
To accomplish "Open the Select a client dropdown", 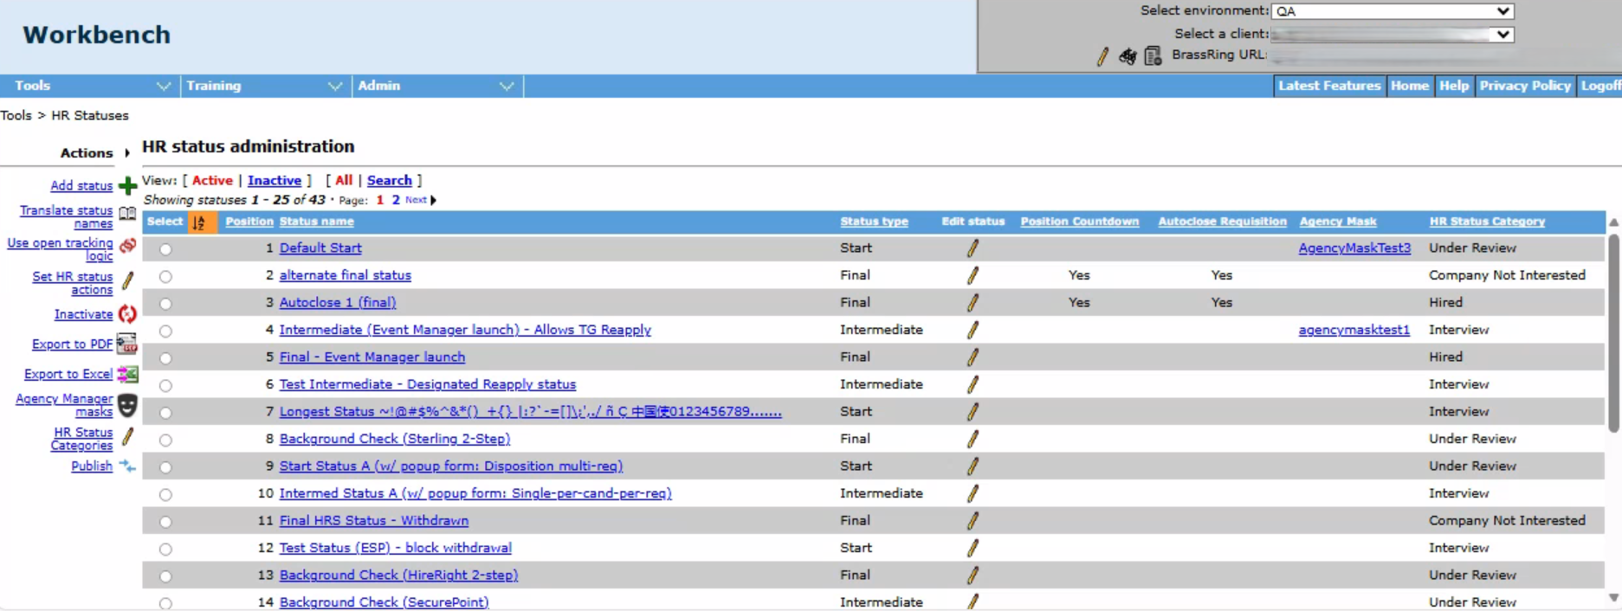I will coord(1392,35).
